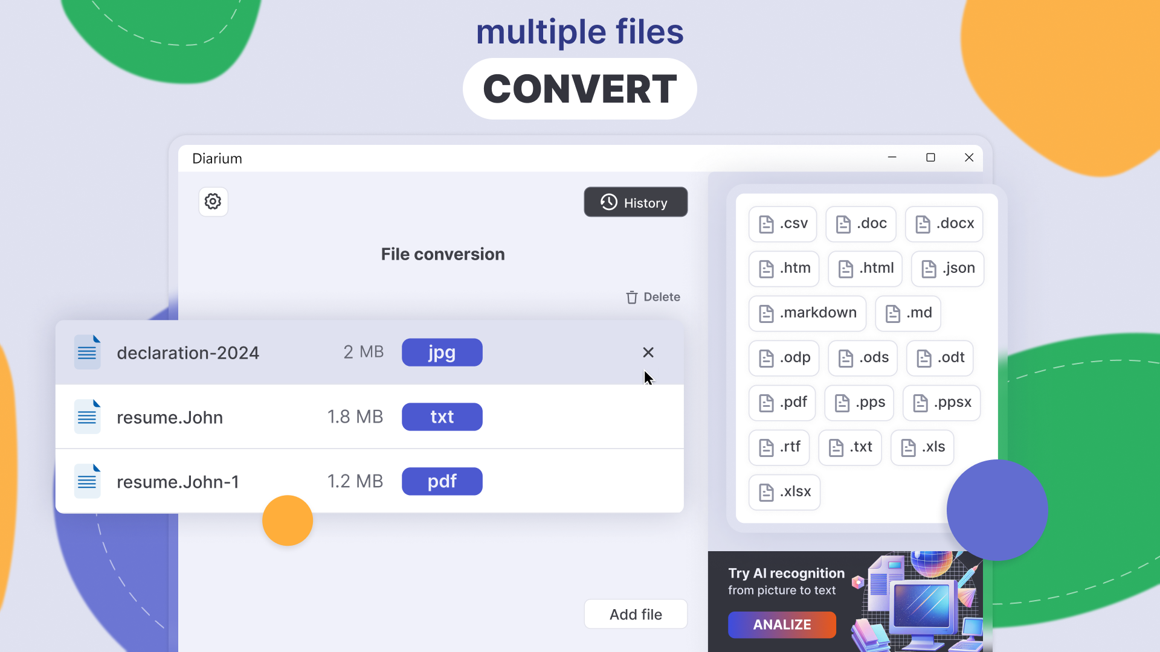The height and width of the screenshot is (652, 1160).
Task: Open the History panel
Action: [636, 202]
